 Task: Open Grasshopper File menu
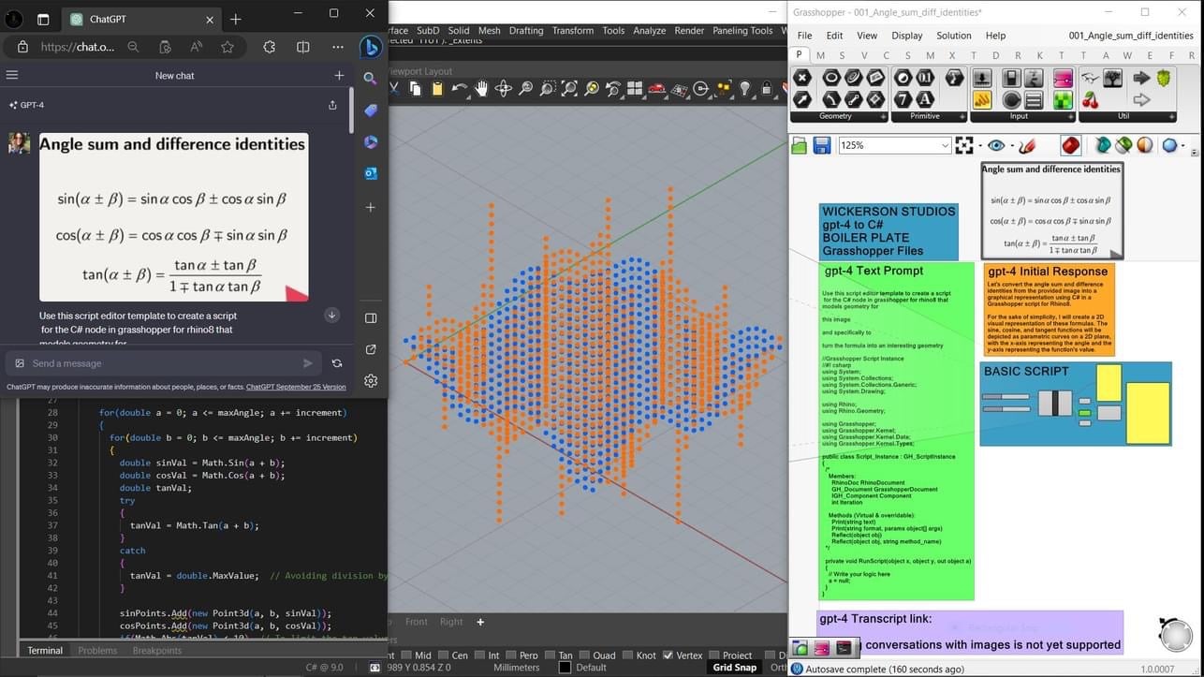click(x=804, y=36)
